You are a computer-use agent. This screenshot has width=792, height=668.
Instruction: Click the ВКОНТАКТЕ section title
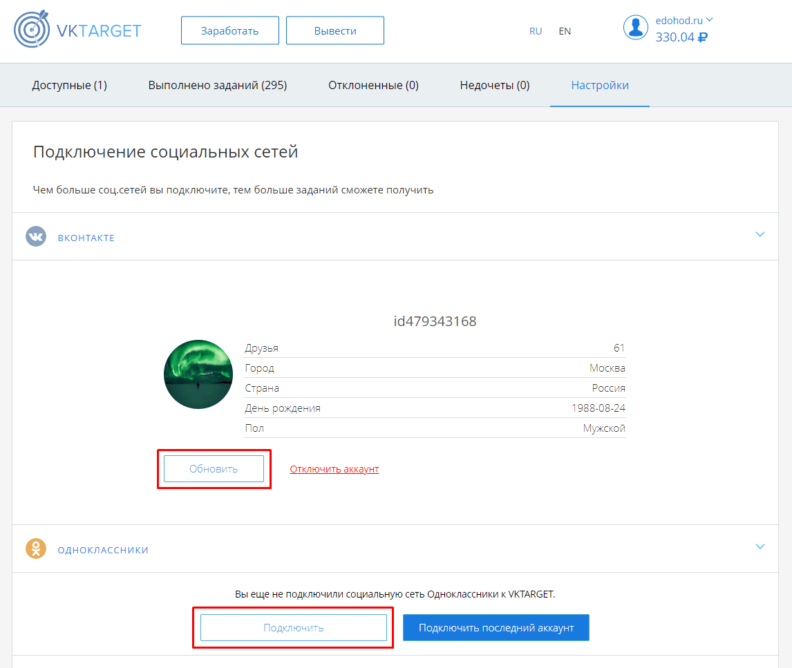[86, 238]
